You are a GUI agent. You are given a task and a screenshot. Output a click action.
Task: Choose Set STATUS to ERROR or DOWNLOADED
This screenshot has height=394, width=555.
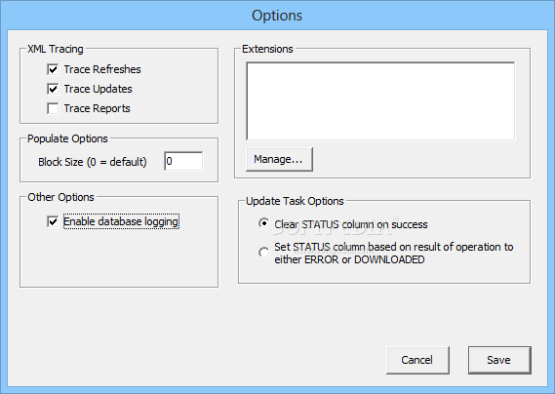[x=263, y=253]
